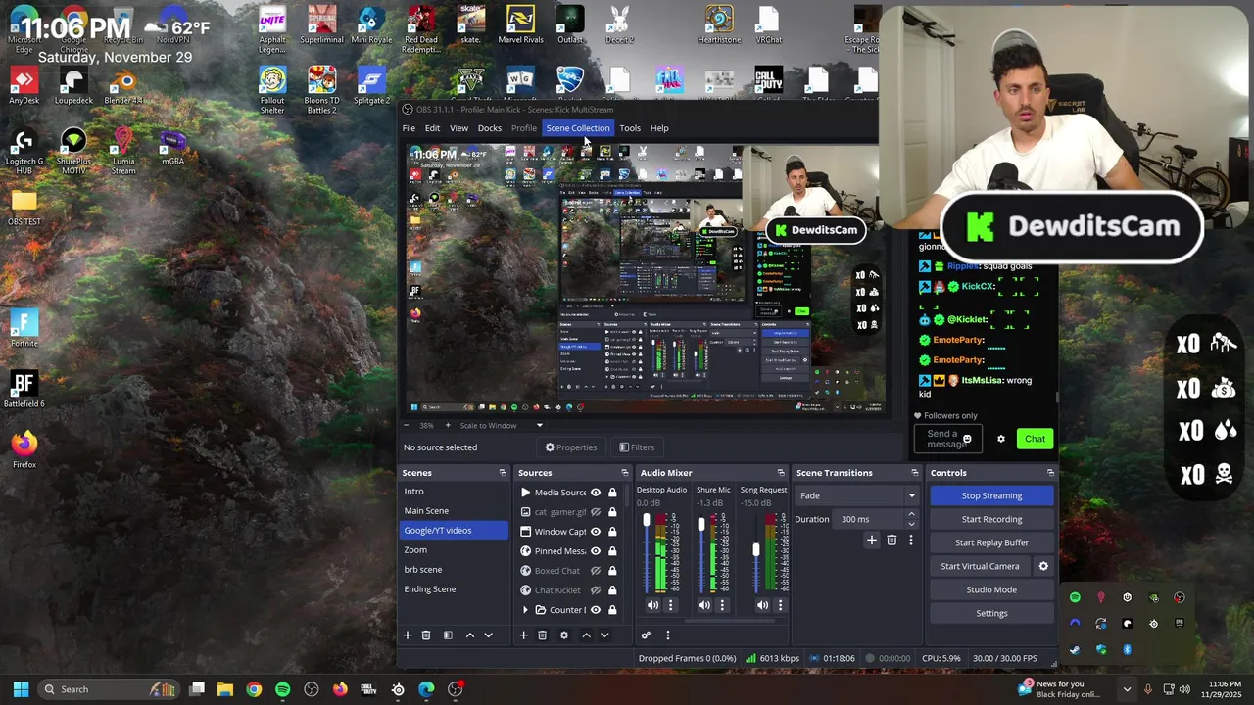Open the Docks menu in OBS
The width and height of the screenshot is (1254, 705).
coord(490,128)
